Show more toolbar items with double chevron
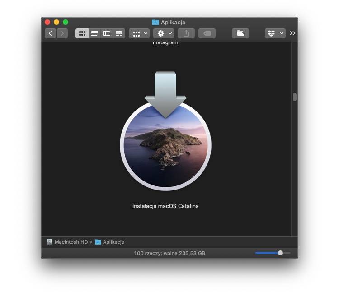This screenshot has width=339, height=292. [x=292, y=33]
